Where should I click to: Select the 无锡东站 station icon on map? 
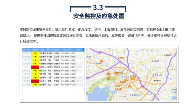pyautogui.click(x=154, y=75)
